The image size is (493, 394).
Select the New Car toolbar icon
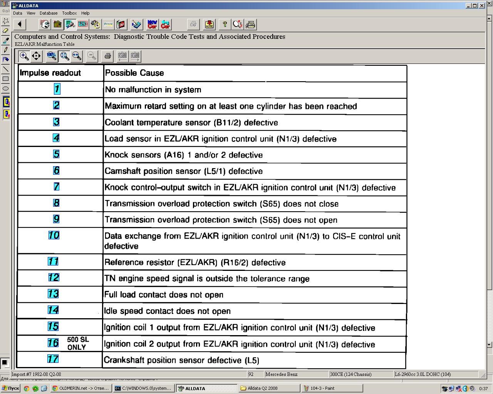point(153,25)
